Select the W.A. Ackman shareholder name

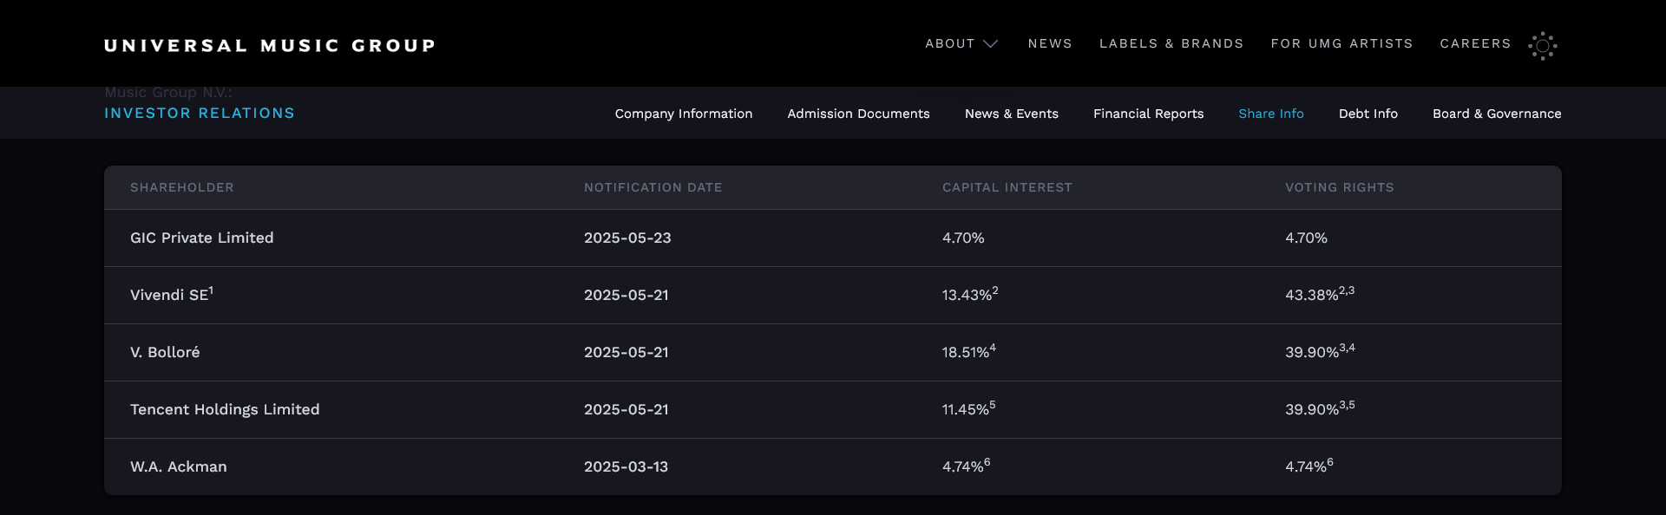tap(179, 466)
